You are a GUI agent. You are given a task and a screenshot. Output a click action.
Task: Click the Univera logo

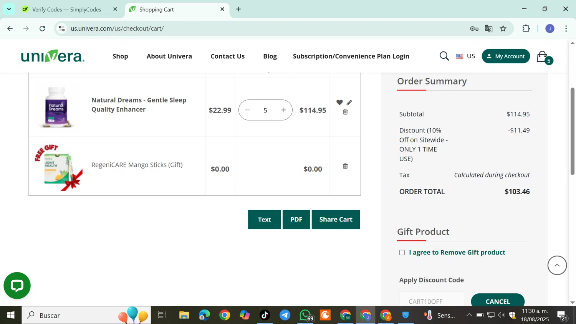click(x=53, y=56)
